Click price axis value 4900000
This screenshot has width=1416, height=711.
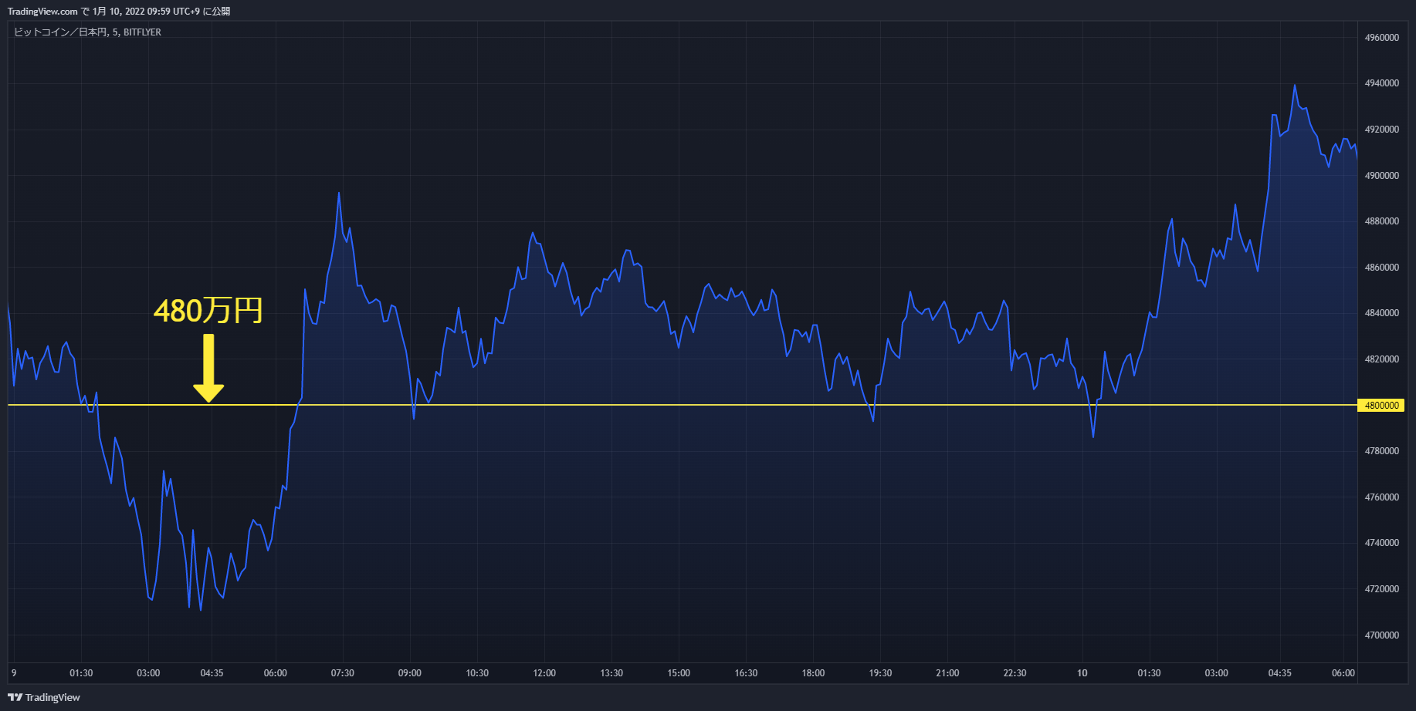(x=1382, y=176)
